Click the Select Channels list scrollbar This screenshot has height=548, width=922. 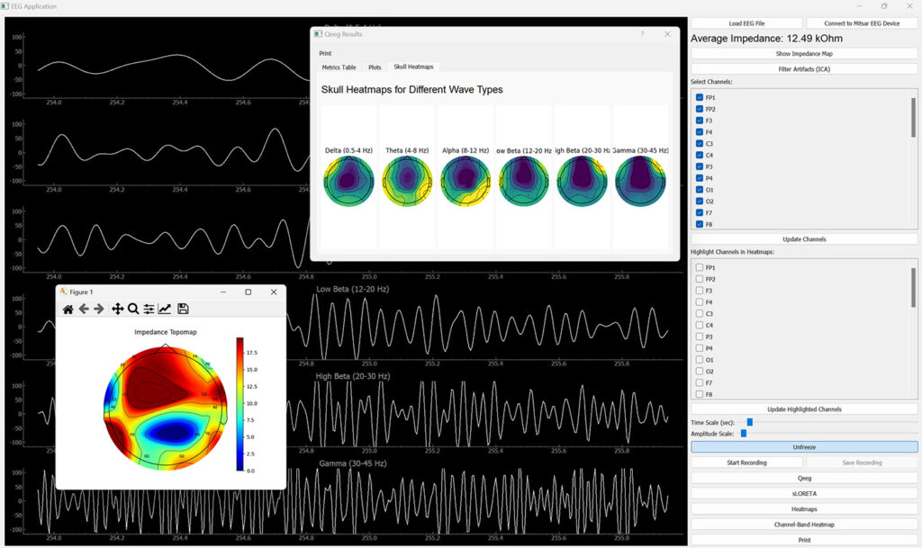pos(913,117)
